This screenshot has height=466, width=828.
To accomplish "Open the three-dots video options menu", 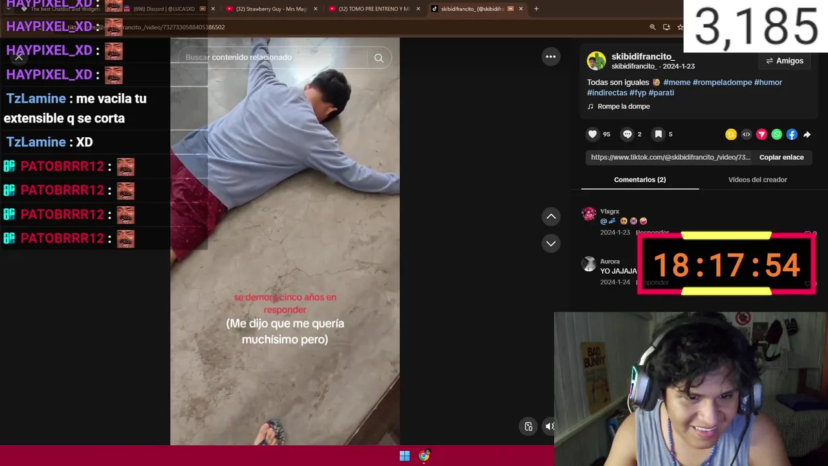I will coord(550,57).
